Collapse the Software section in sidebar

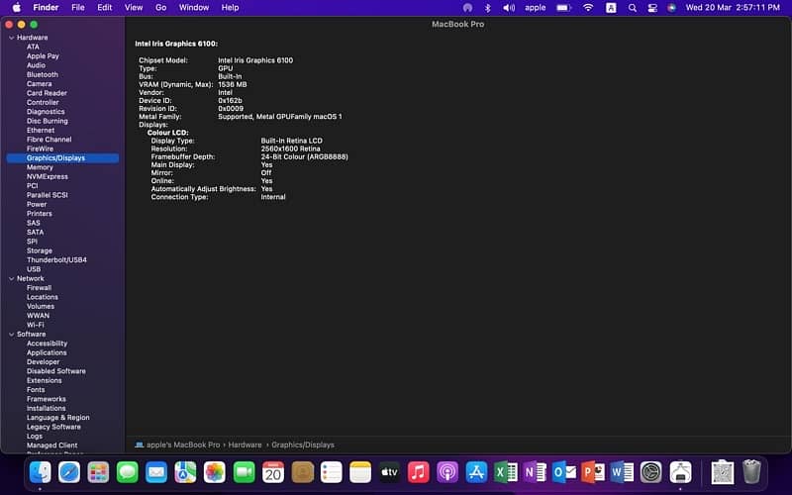(x=11, y=335)
